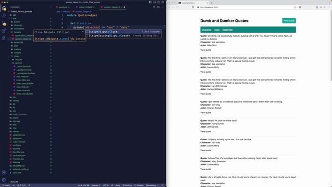Reload the browser page
This screenshot has width=332, height=187.
177,7
